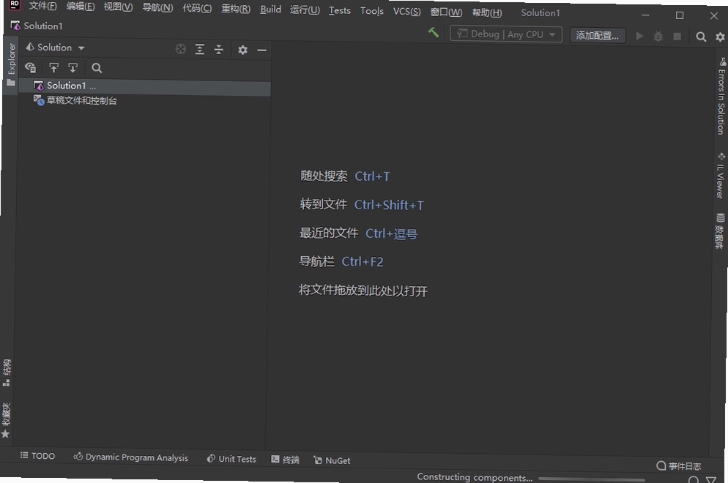Viewport: 728px width, 483px height.
Task: Click the show all files icon in Explorer toolbar
Action: coord(31,68)
